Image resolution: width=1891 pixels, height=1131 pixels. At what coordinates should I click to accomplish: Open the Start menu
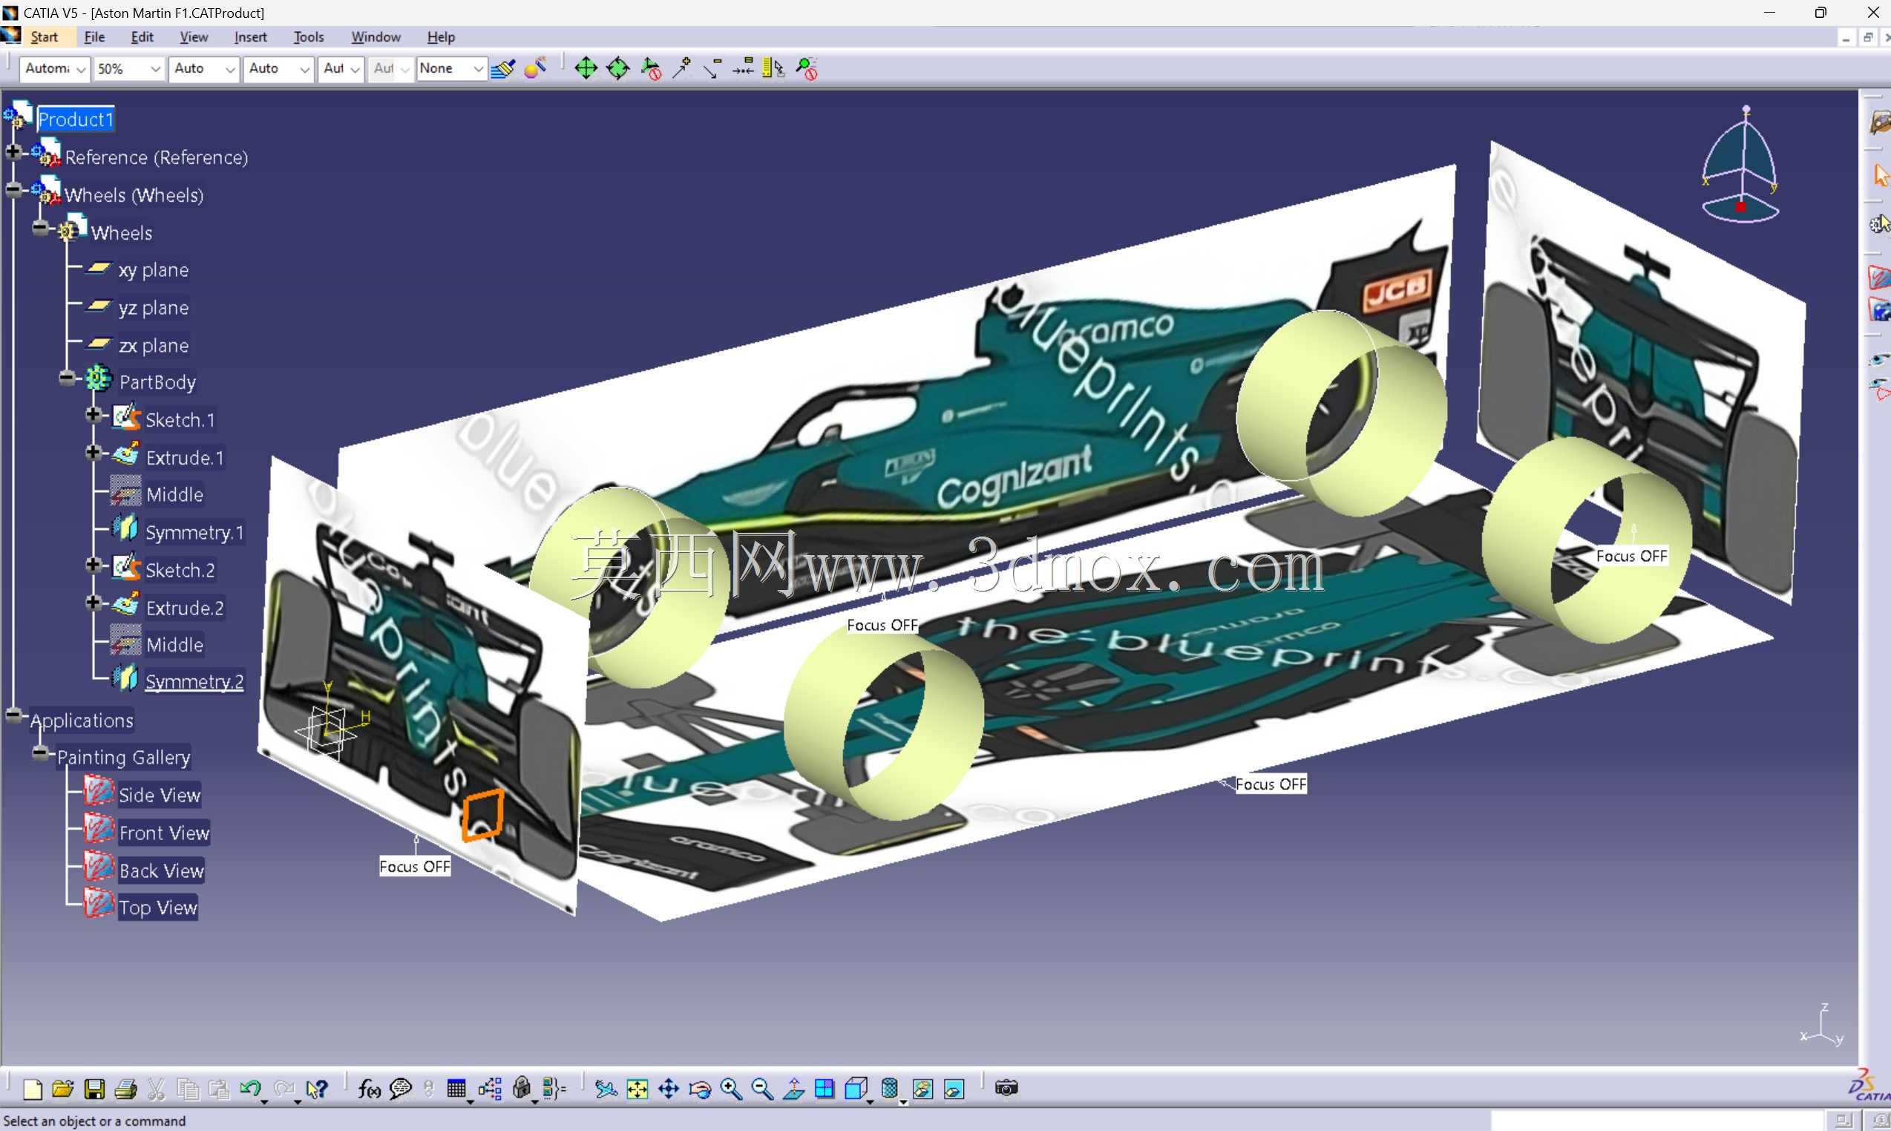click(45, 36)
